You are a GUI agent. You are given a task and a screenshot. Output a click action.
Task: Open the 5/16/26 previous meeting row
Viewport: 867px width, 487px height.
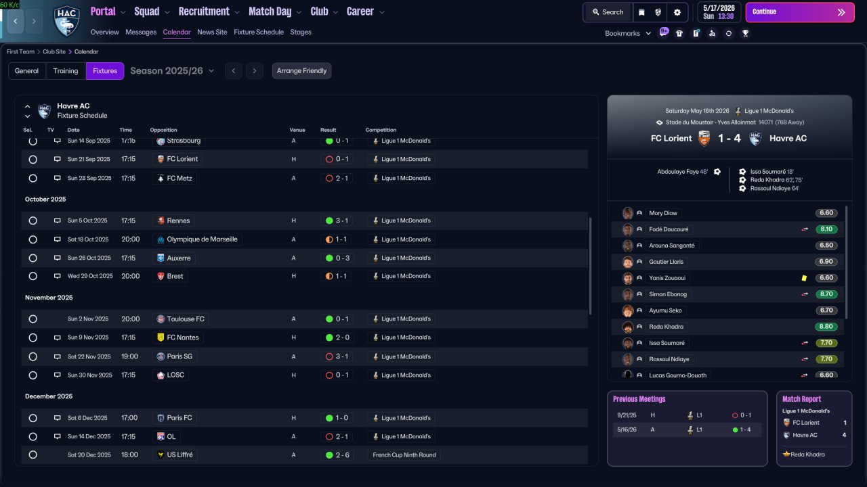pos(687,430)
